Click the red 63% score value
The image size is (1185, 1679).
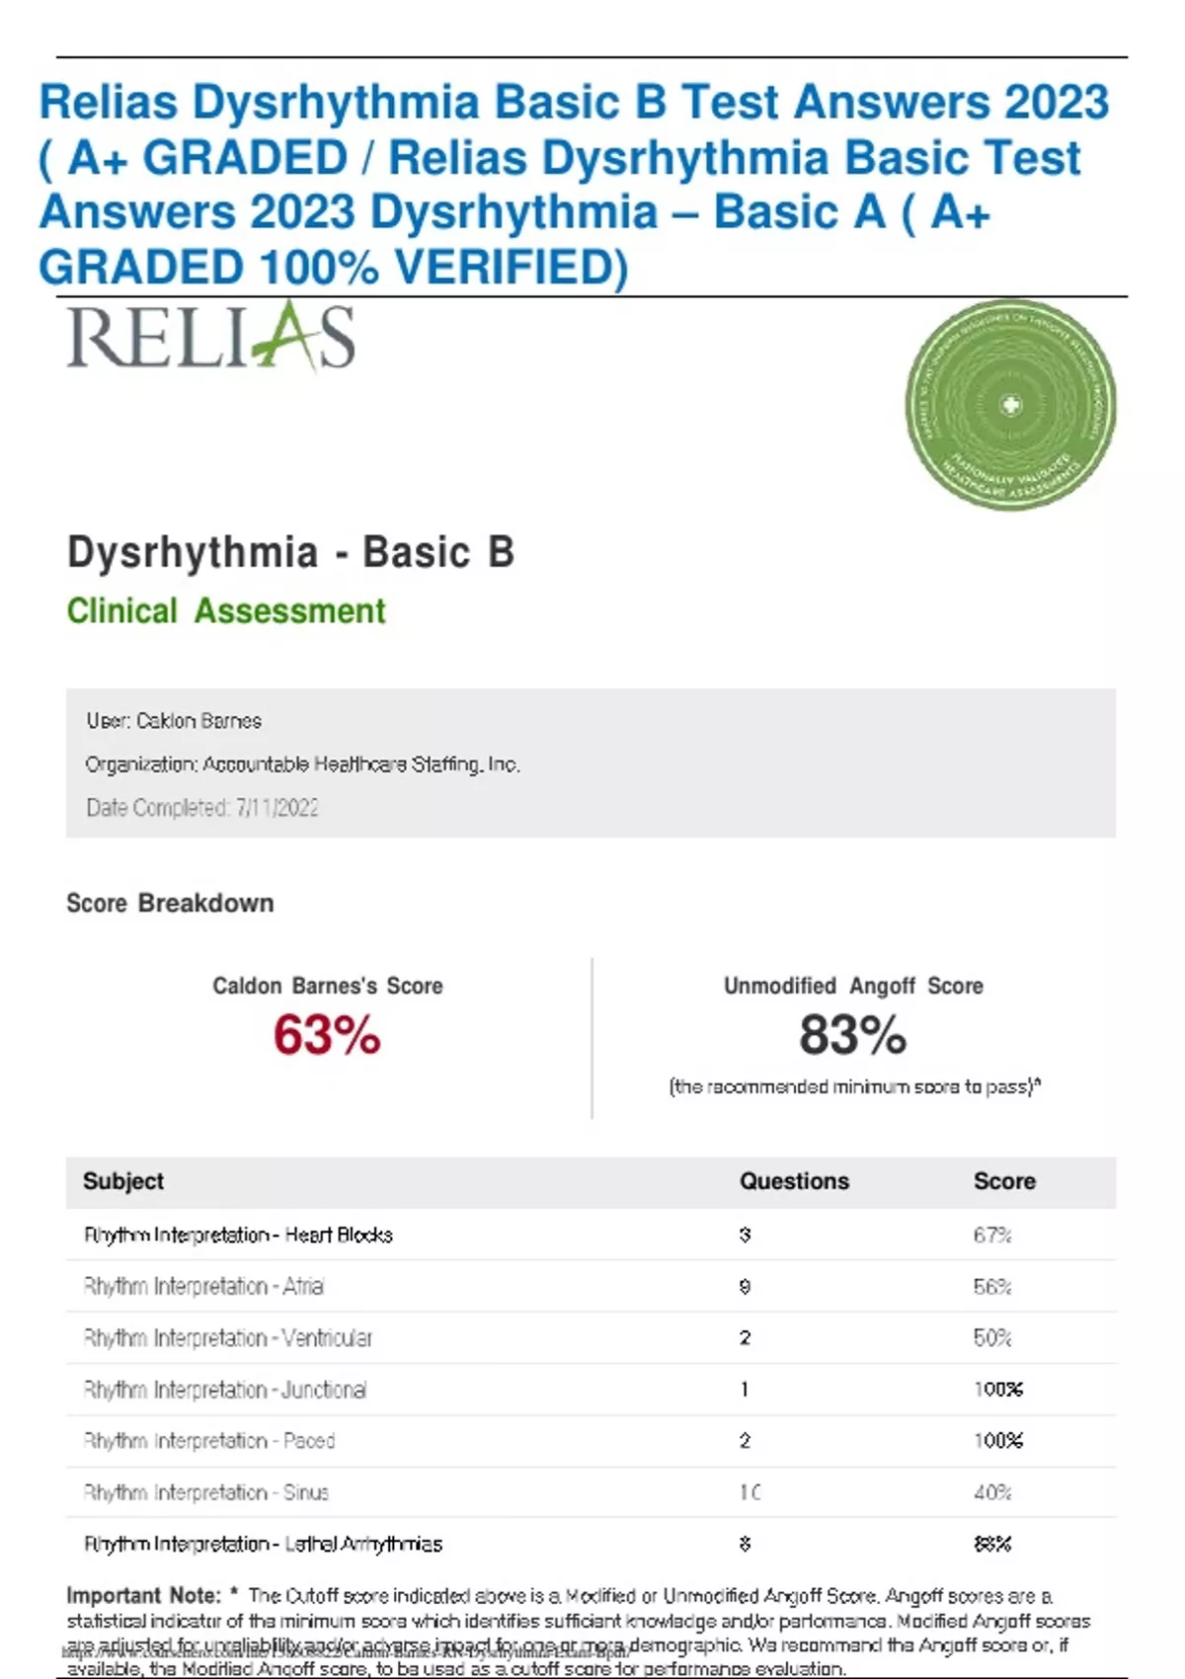pos(327,1036)
